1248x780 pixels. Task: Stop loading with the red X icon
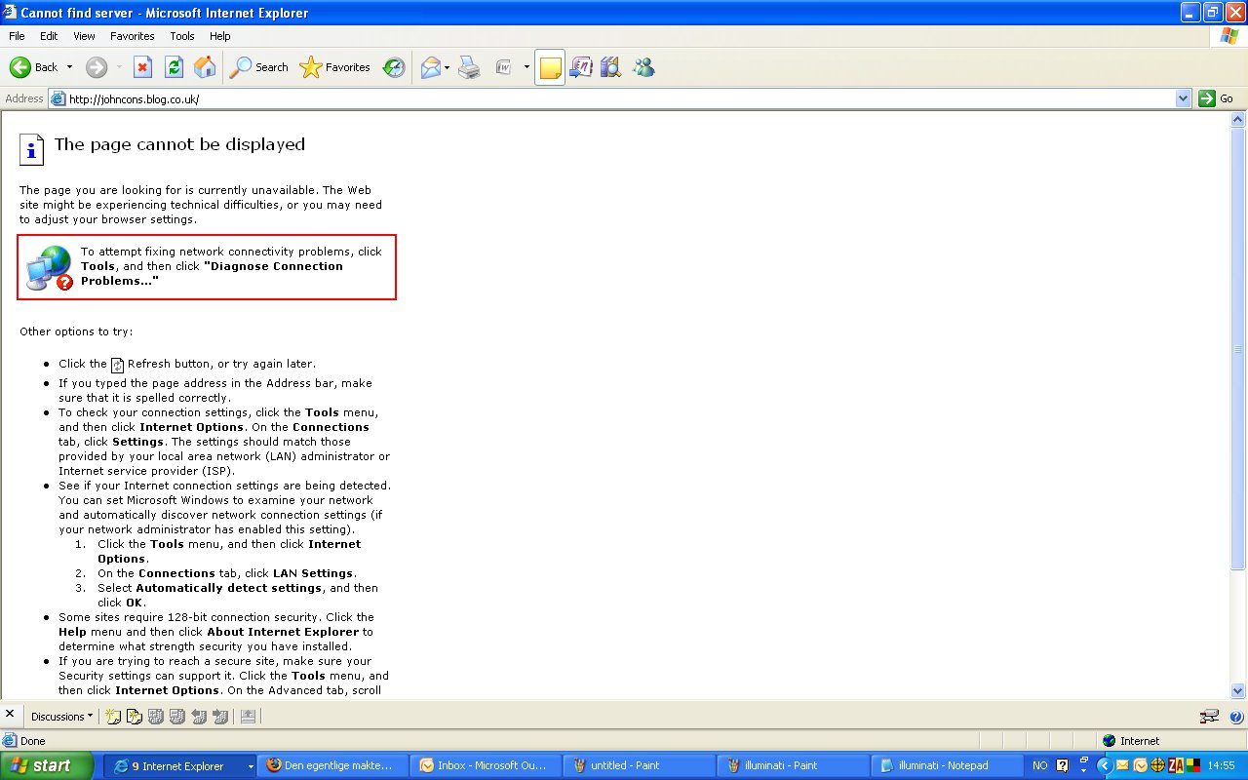[x=142, y=67]
